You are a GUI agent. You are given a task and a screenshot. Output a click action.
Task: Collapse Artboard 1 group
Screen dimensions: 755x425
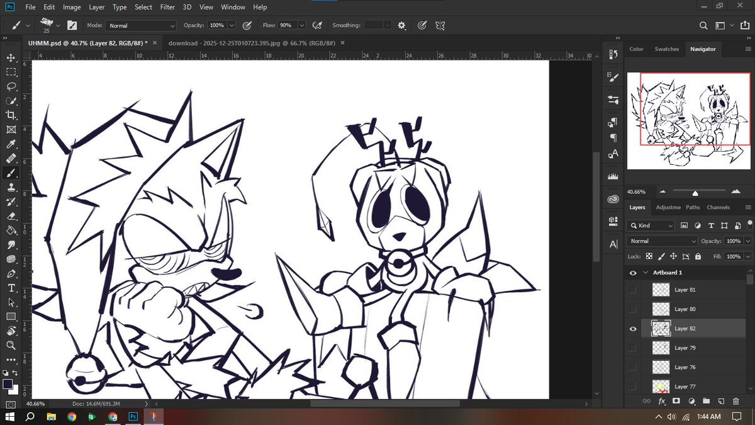(x=645, y=273)
